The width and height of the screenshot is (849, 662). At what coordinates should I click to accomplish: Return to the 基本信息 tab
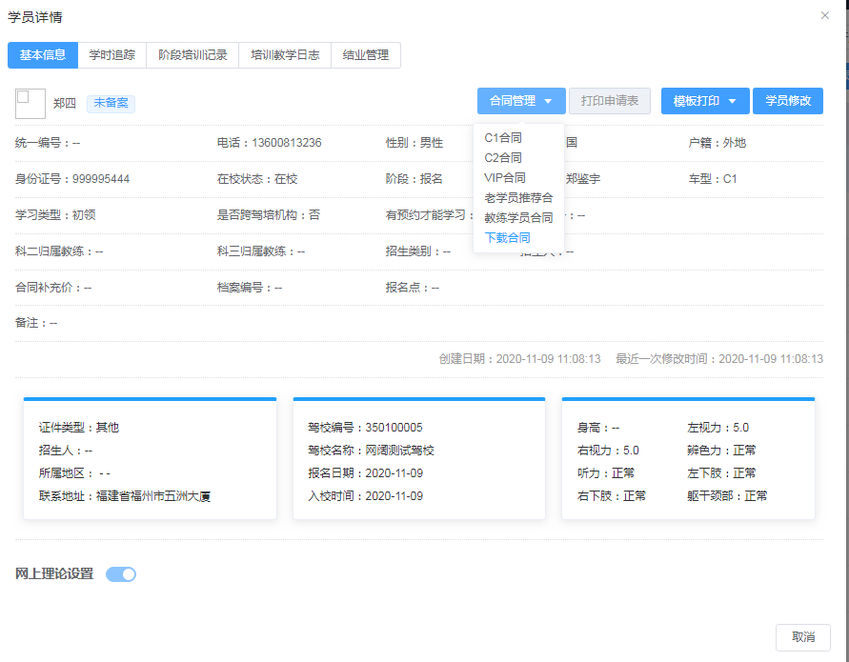tap(43, 55)
